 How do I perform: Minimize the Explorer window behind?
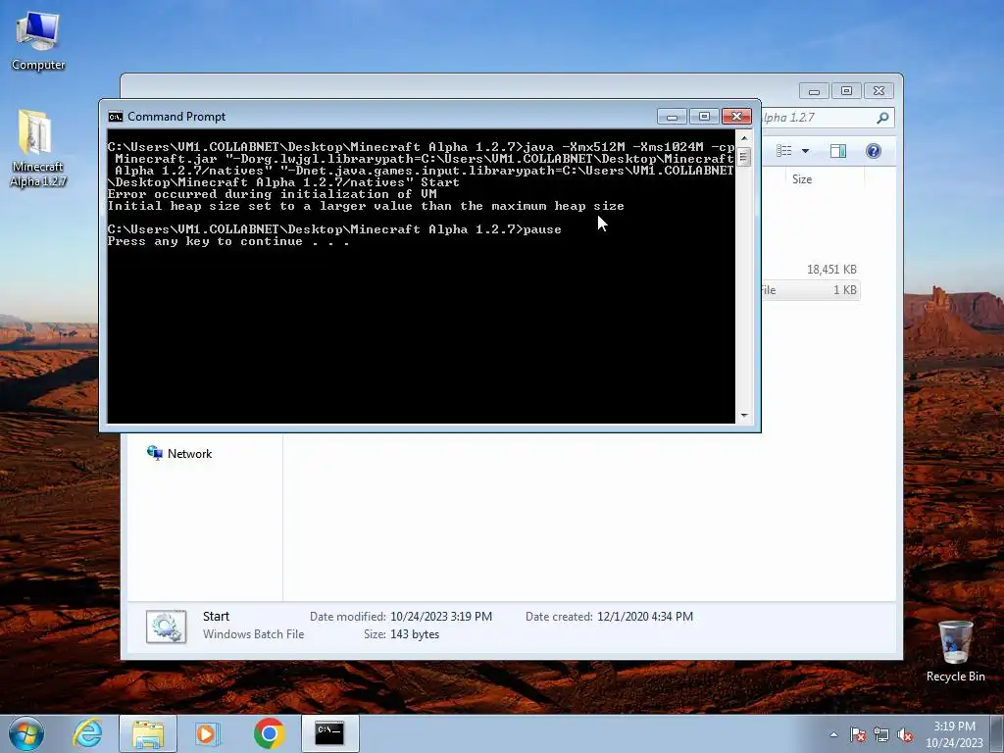[x=814, y=91]
